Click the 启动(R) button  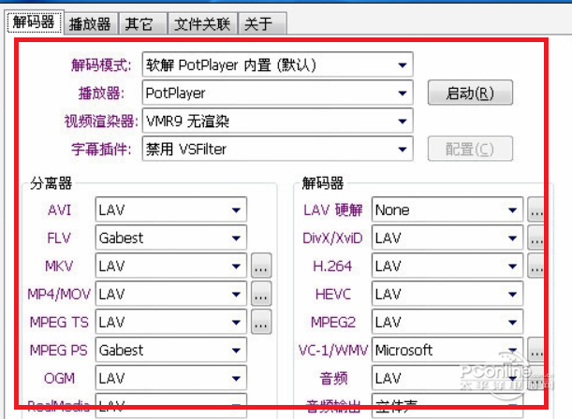point(470,93)
